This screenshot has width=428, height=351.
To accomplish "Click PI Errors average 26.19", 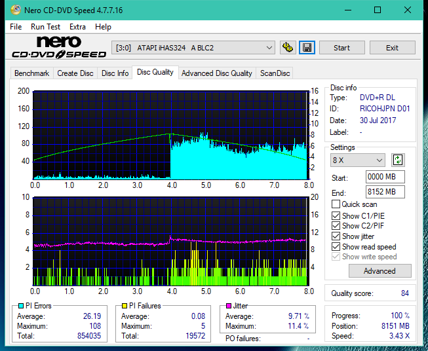I will tap(92, 316).
